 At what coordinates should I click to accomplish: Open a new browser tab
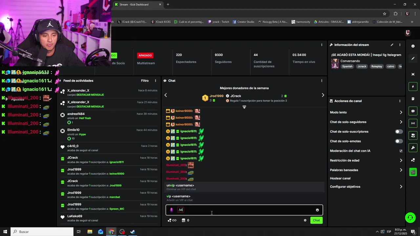pyautogui.click(x=168, y=5)
